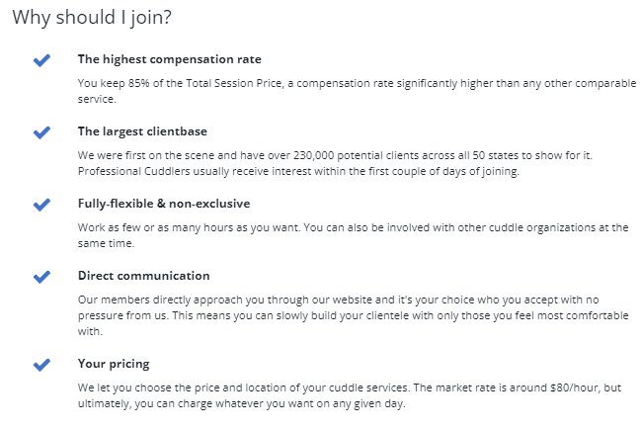Click paragraph mentioning 230,000 potential clients

(335, 163)
